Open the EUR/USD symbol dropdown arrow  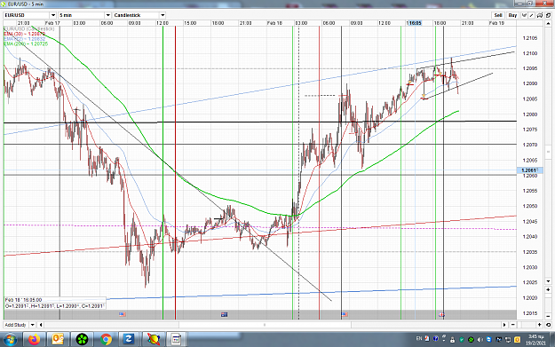pos(53,15)
